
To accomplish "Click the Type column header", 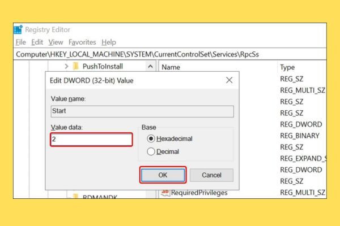I will coord(287,67).
